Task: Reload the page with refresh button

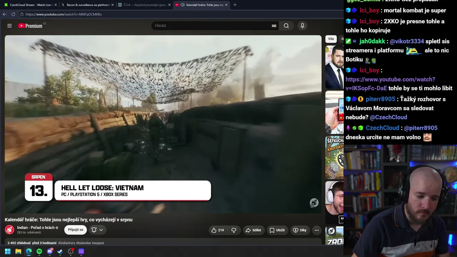Action: pyautogui.click(x=13, y=14)
